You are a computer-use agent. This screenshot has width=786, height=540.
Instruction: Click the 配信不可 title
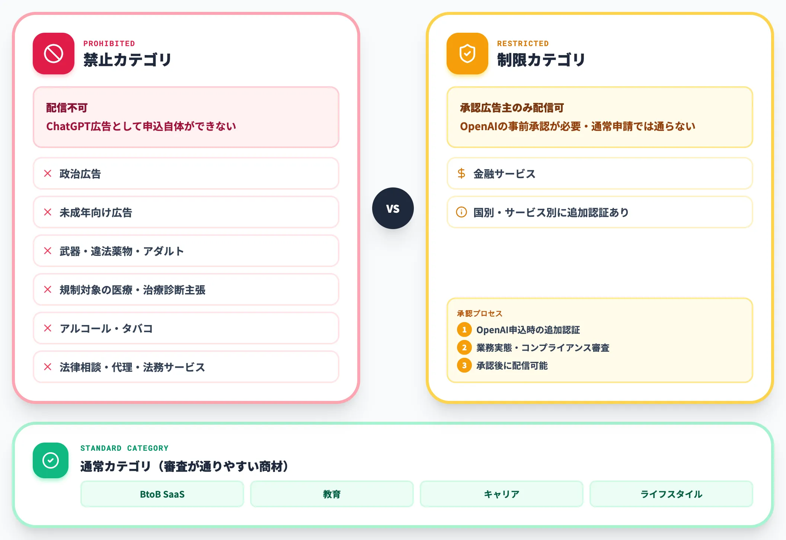(67, 108)
